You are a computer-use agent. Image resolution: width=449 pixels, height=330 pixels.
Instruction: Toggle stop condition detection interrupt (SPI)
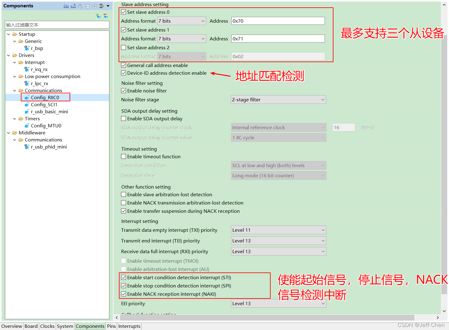click(124, 286)
